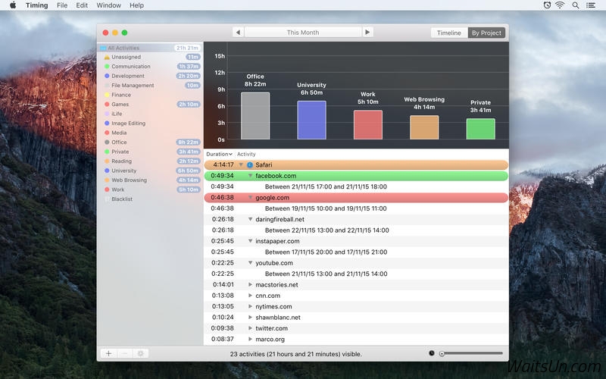Go to next month with right arrow

click(x=367, y=32)
